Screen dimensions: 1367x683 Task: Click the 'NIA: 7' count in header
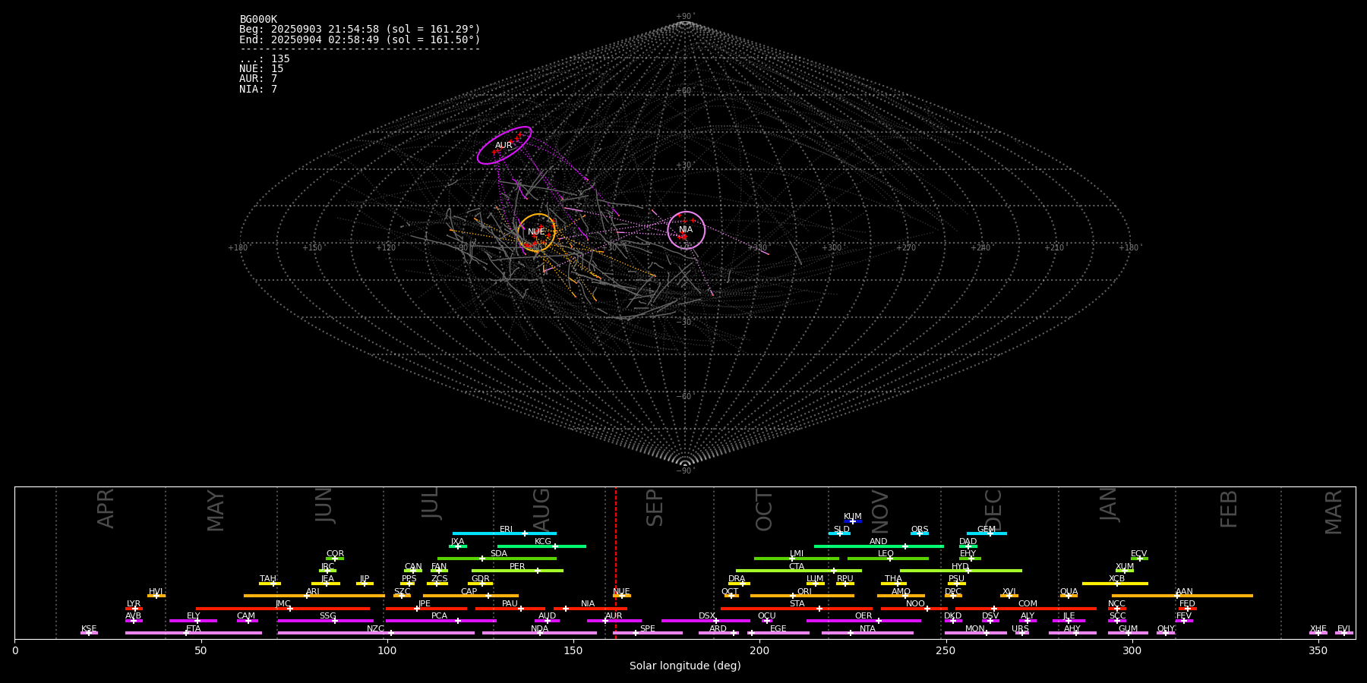(258, 89)
